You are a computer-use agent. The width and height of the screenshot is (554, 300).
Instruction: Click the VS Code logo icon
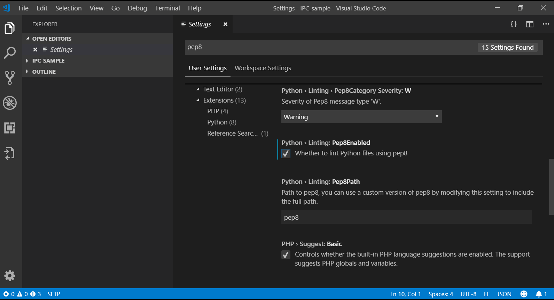coord(7,8)
